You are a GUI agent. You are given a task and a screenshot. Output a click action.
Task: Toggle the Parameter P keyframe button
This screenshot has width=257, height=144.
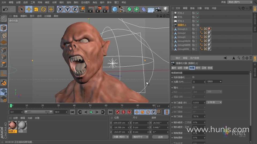coord(154,112)
